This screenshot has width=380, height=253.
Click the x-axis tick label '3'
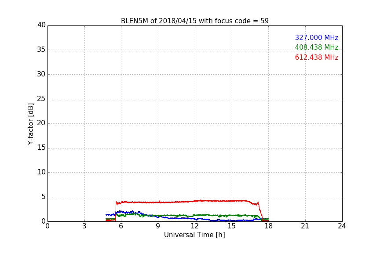84,226
